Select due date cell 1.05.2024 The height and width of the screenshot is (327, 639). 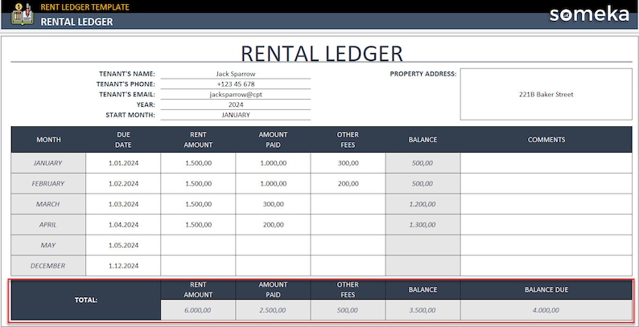tap(123, 245)
